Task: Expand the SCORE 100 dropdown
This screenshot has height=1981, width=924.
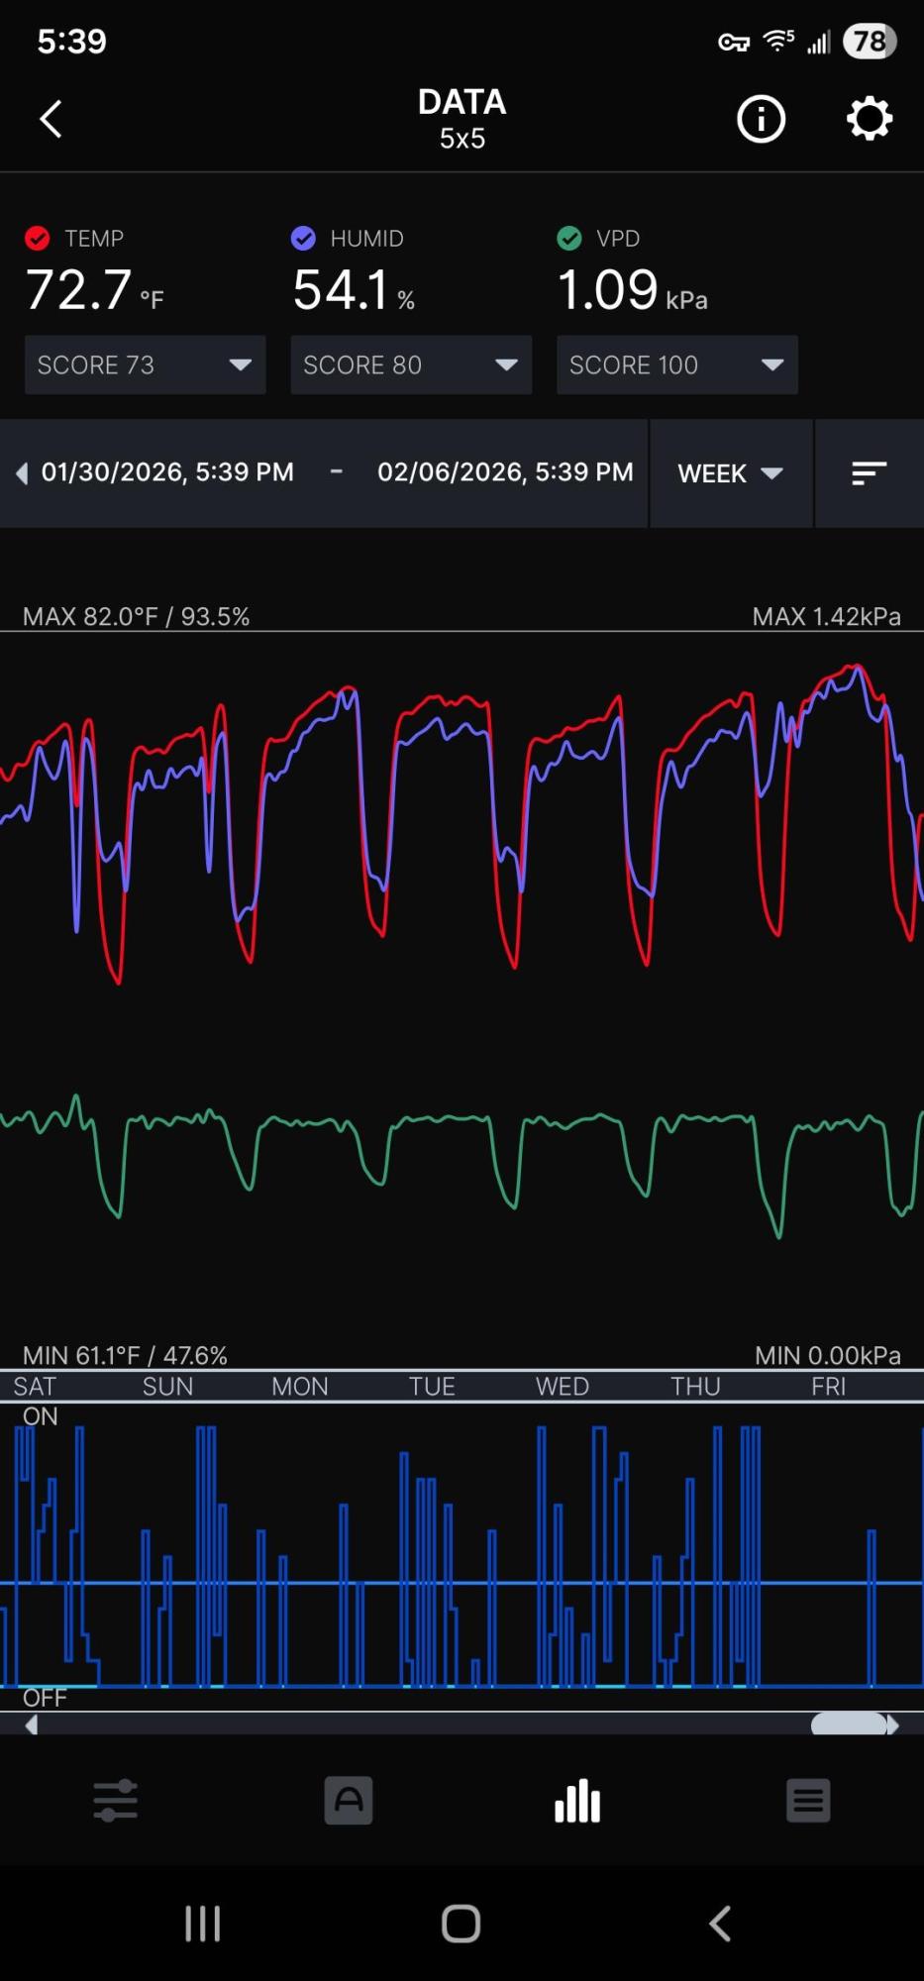Action: [676, 365]
